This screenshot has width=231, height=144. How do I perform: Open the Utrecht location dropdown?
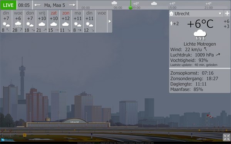(220, 14)
